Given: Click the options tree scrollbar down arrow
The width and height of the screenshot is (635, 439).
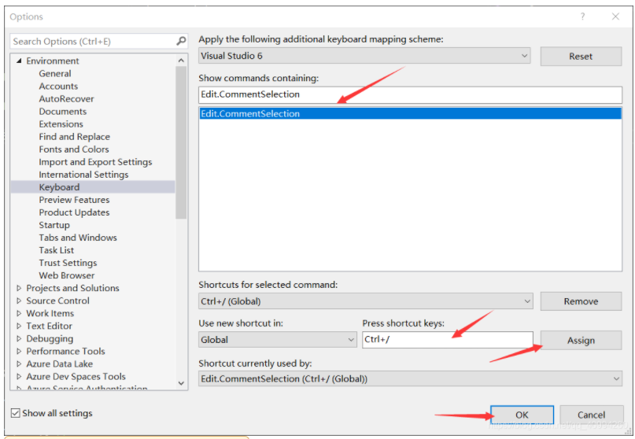Looking at the screenshot, I should point(182,383).
